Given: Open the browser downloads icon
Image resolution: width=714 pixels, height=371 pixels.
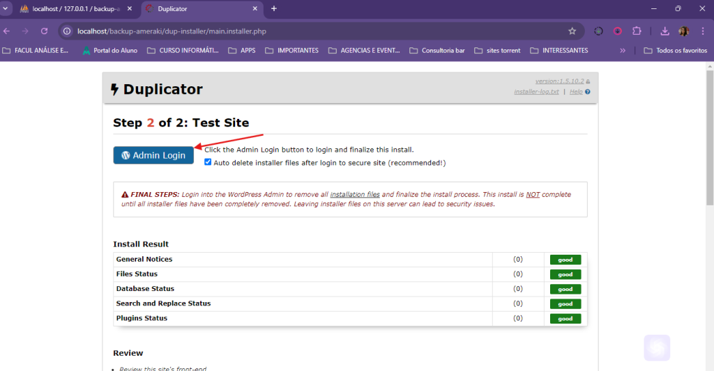Looking at the screenshot, I should [x=664, y=31].
